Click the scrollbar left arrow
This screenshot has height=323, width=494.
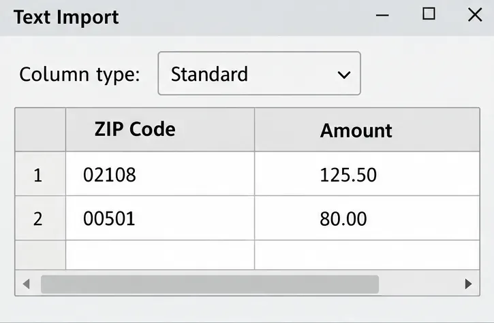click(27, 284)
